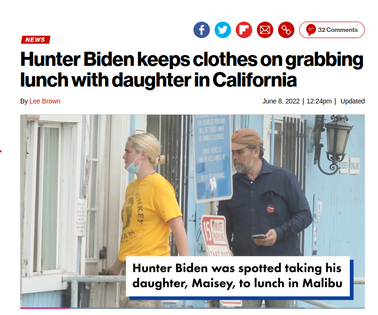Open the red NEWS category tag
Image resolution: width=378 pixels, height=315 pixels.
point(36,40)
